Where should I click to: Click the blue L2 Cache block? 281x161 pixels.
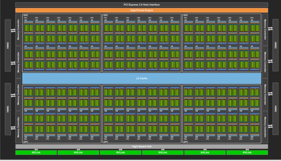pos(141,78)
